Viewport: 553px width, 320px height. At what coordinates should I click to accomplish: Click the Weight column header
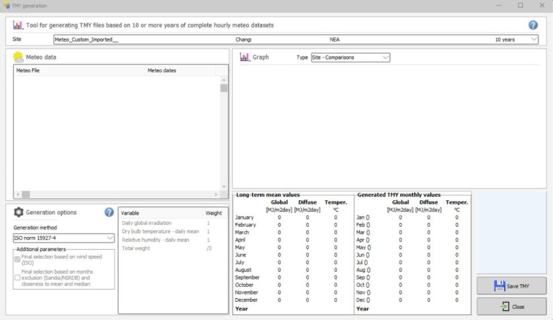215,213
